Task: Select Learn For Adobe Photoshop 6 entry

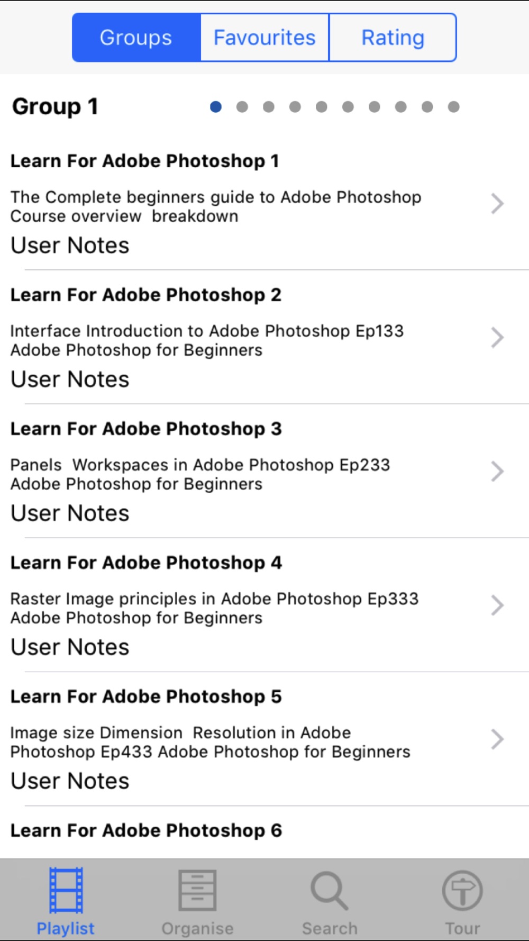Action: (x=146, y=830)
